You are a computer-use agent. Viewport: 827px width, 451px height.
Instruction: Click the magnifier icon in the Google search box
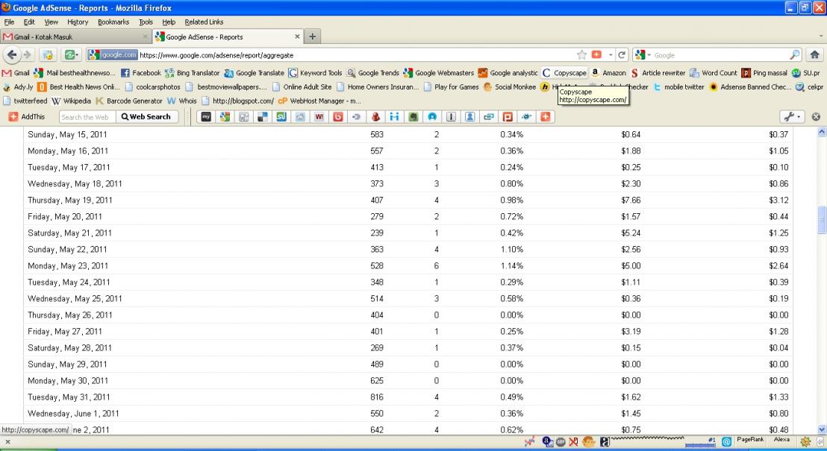(x=795, y=55)
